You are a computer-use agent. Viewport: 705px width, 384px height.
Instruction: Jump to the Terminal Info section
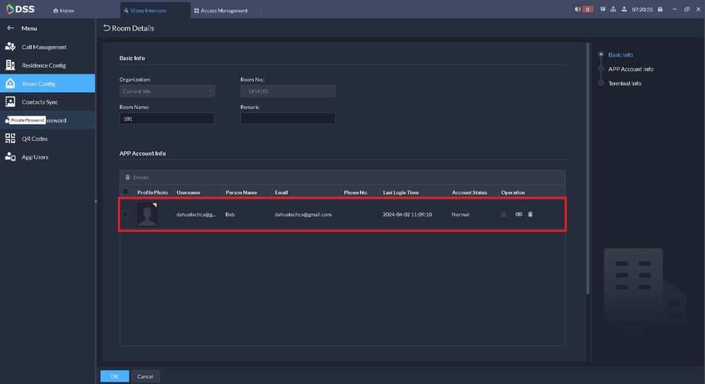(625, 83)
